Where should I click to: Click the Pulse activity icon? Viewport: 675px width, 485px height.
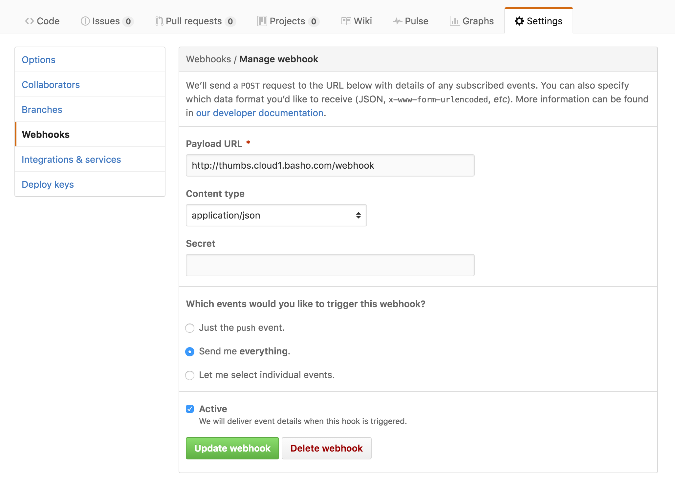click(398, 21)
